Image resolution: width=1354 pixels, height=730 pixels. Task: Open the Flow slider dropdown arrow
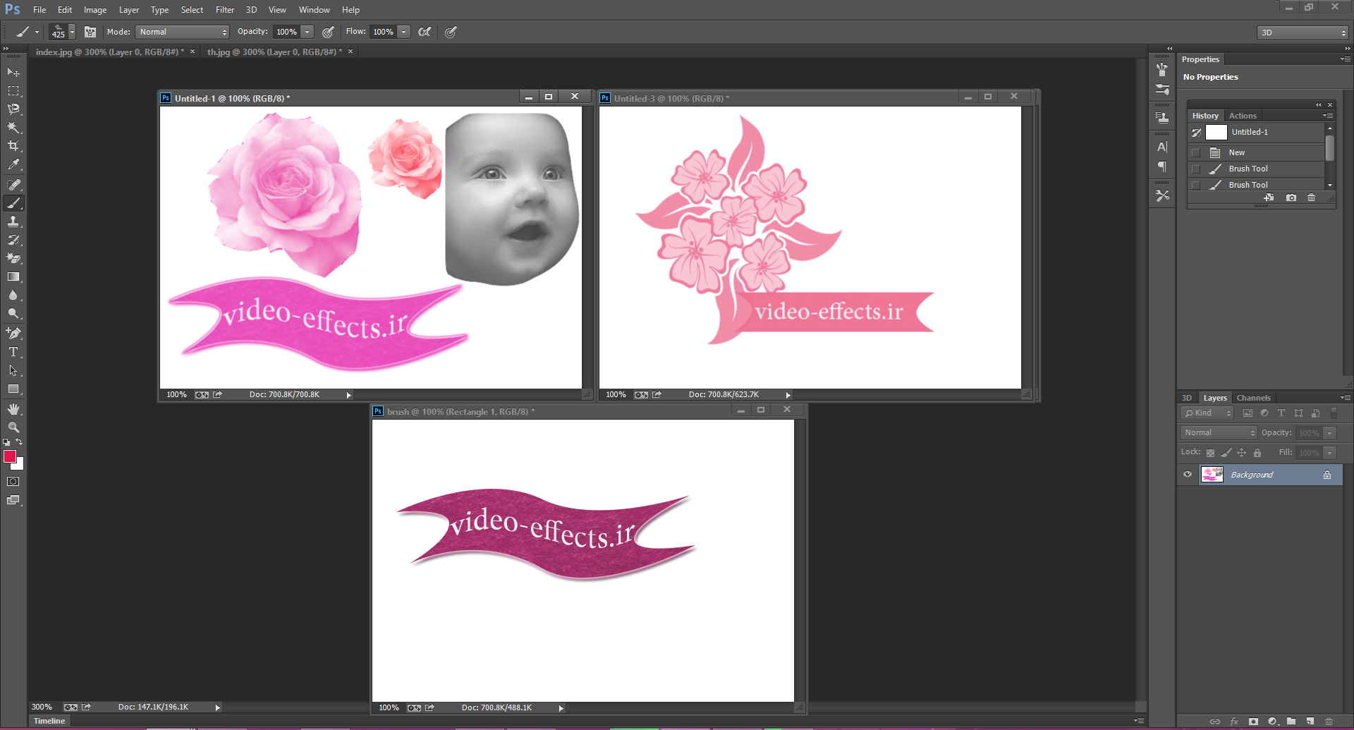click(x=404, y=32)
